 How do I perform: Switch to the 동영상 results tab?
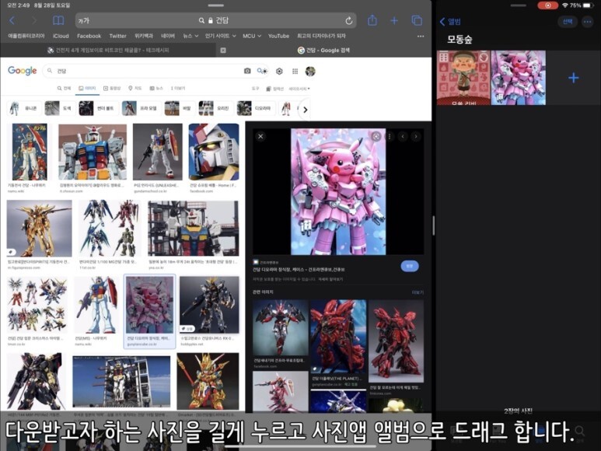point(112,88)
